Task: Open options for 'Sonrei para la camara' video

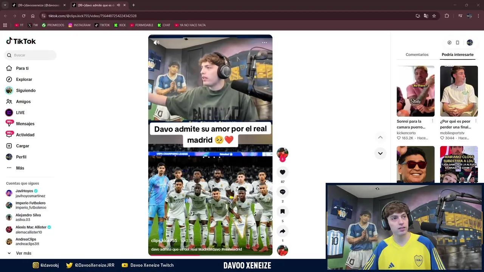Action: pos(433,121)
